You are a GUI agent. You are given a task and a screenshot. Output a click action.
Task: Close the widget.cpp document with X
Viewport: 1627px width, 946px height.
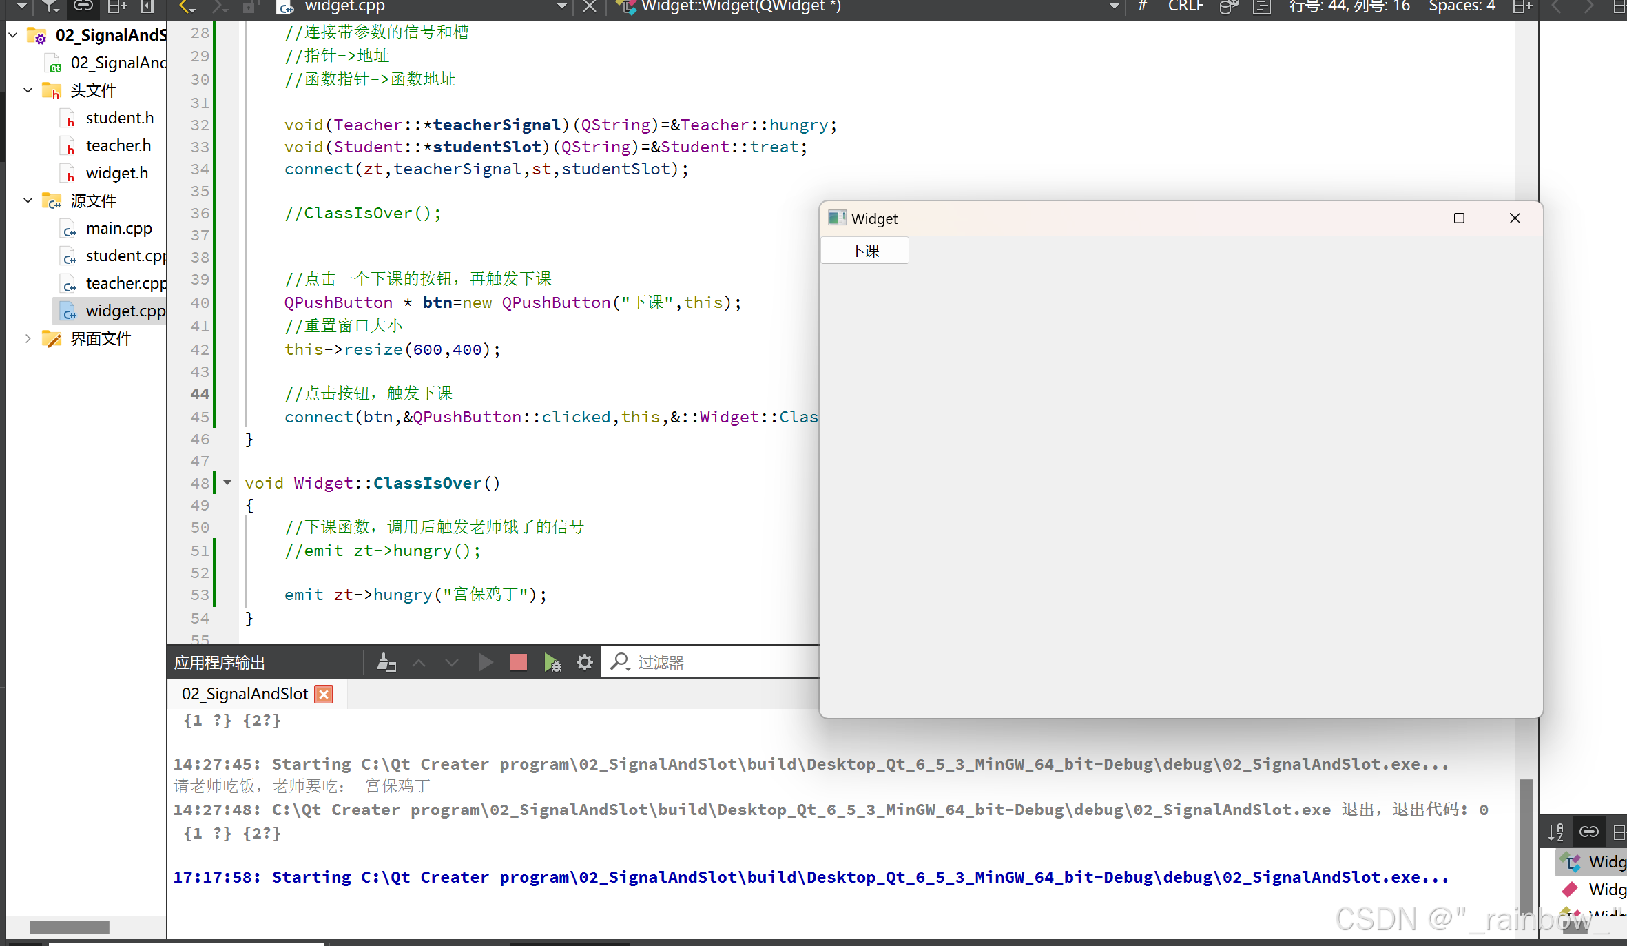590,7
